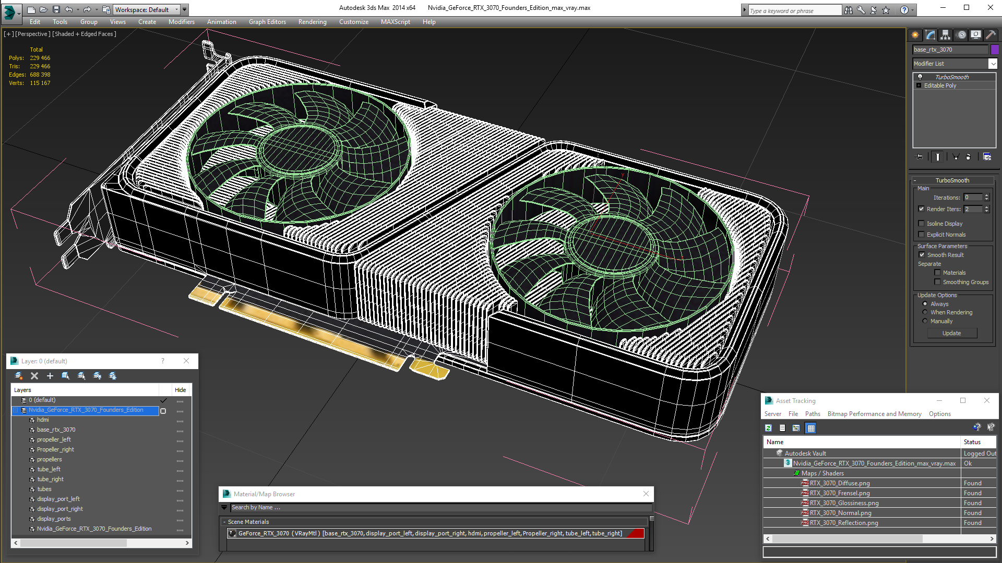The image size is (1002, 563).
Task: Collapse the TurboSmooth rollout
Action: point(915,180)
